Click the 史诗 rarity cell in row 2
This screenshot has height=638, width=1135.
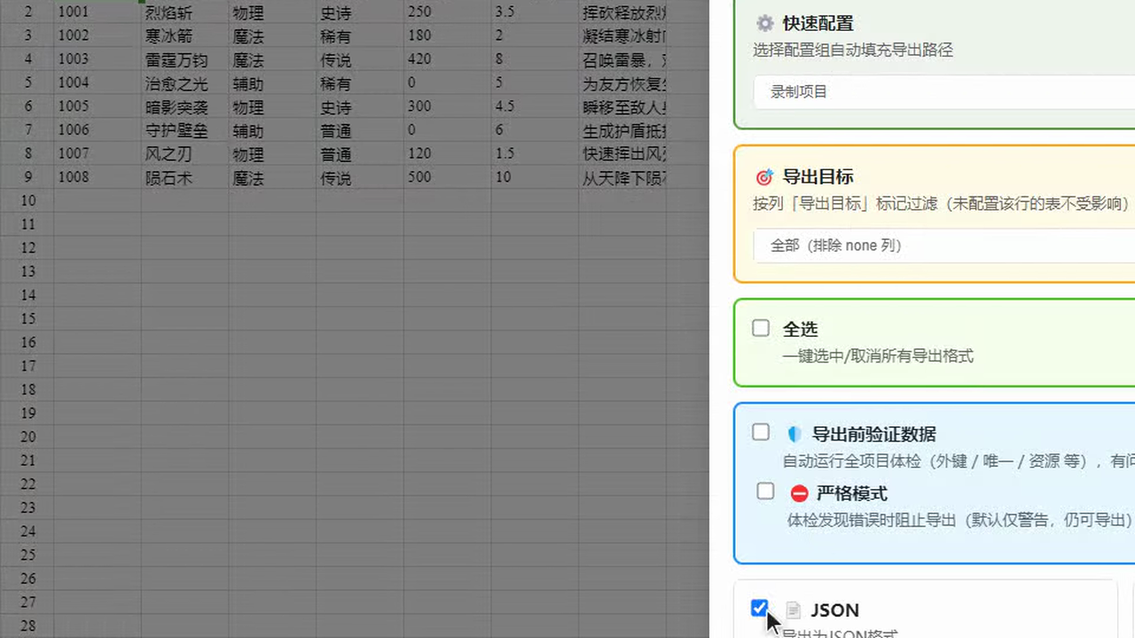point(360,12)
